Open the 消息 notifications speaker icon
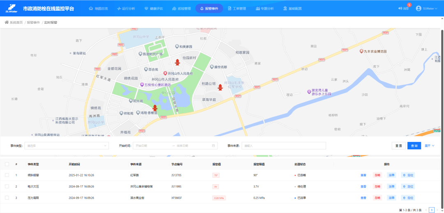 click(x=400, y=9)
